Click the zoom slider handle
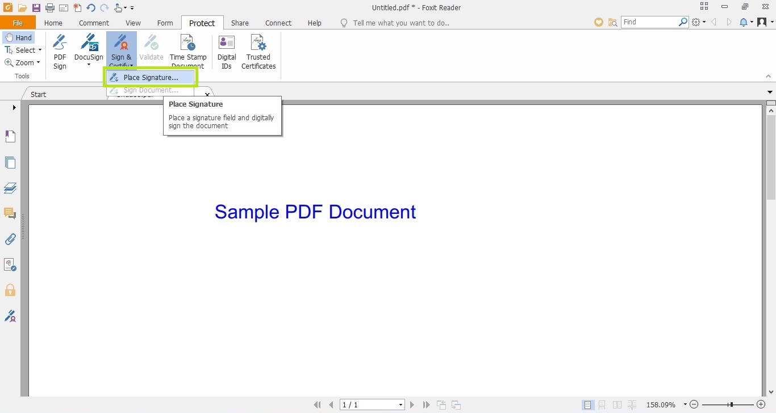This screenshot has width=776, height=413. [731, 405]
